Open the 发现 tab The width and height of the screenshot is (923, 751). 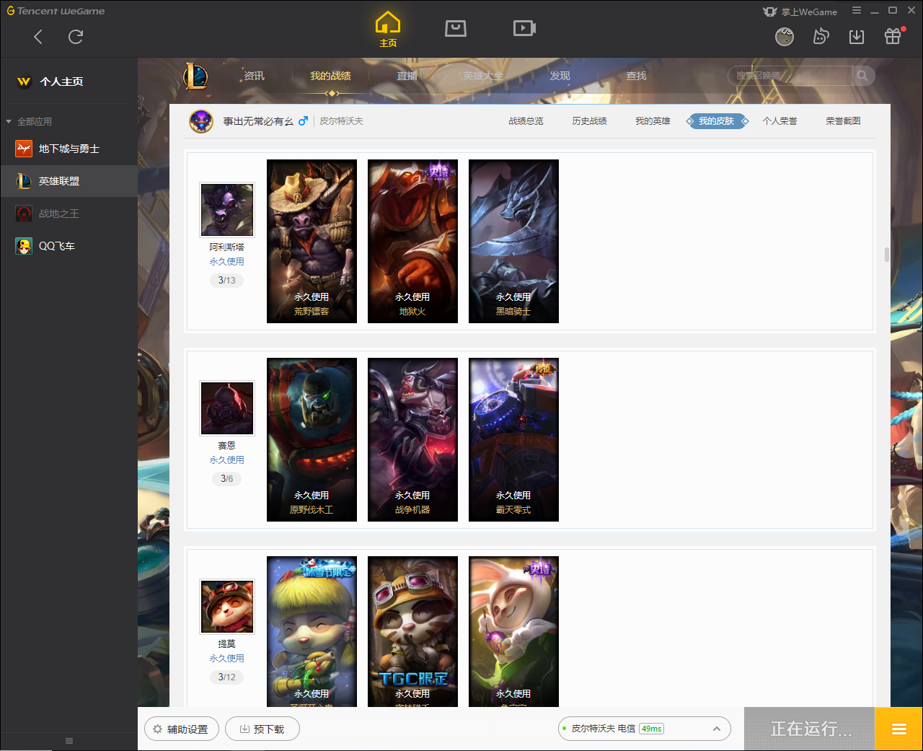560,76
